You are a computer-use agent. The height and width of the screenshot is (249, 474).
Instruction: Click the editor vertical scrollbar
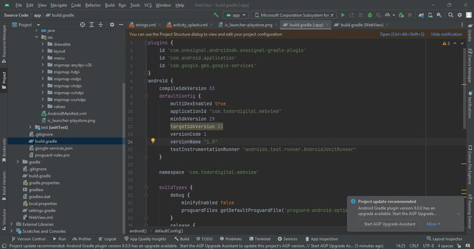pyautogui.click(x=464, y=88)
